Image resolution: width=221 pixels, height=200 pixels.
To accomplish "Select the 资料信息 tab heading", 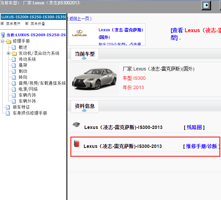I will point(85,107).
